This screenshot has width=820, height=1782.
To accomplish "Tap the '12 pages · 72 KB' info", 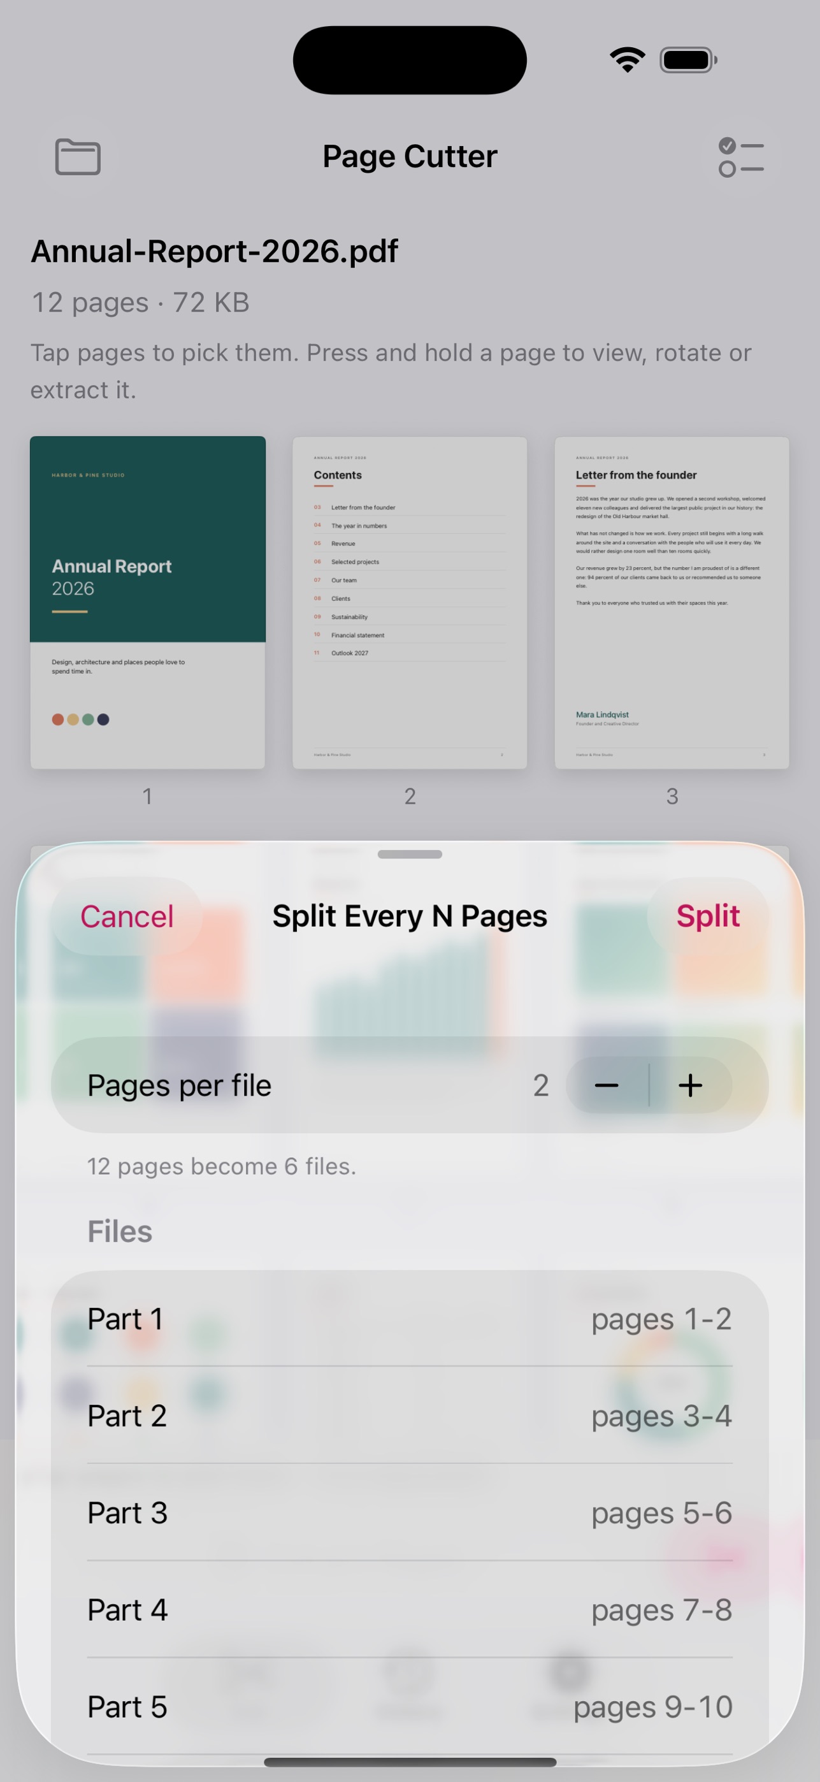I will pyautogui.click(x=140, y=302).
